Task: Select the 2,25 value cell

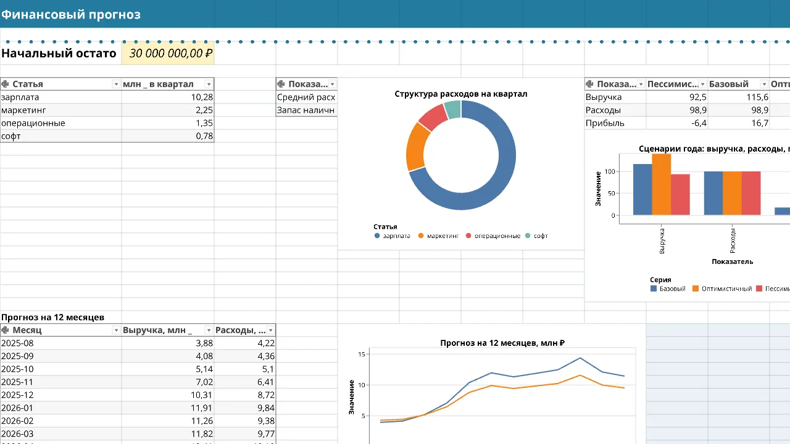Action: point(168,110)
